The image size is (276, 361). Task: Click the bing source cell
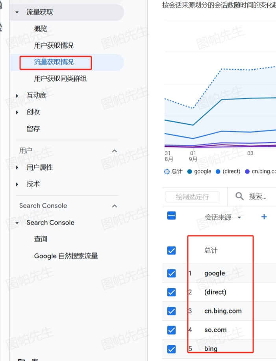click(211, 349)
